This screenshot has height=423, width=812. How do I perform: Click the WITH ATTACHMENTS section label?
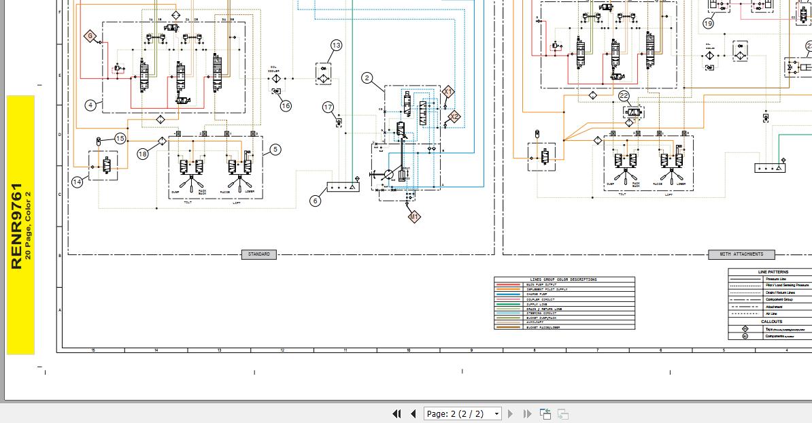pos(741,254)
